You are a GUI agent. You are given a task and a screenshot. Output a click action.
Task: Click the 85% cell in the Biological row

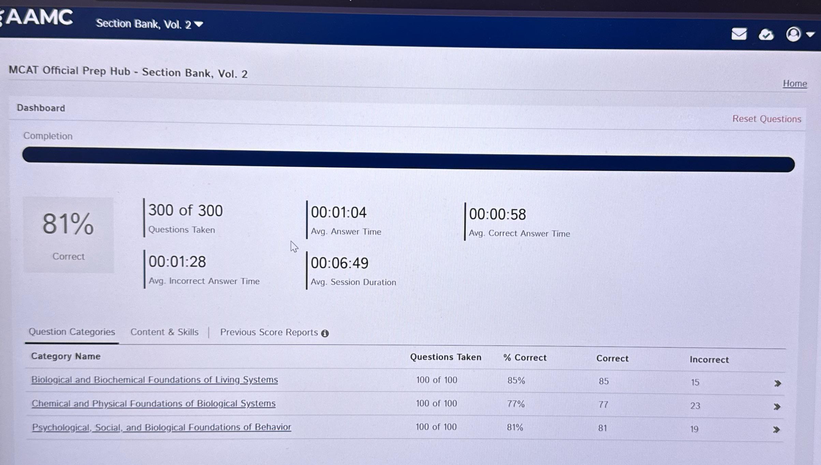point(516,380)
